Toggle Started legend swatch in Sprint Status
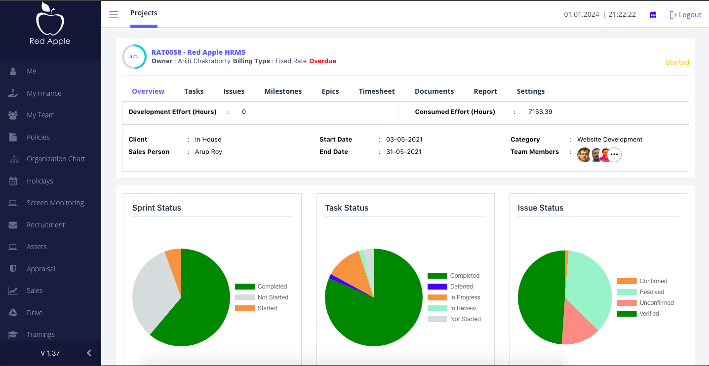This screenshot has height=366, width=709. [245, 308]
